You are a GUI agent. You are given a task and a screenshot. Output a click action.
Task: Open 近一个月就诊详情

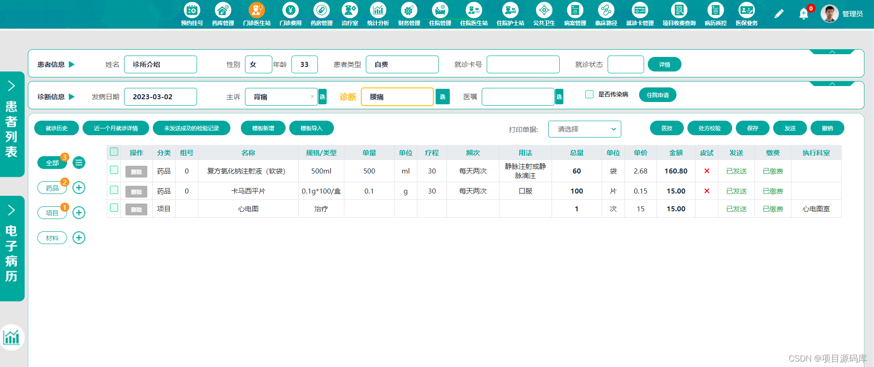[116, 128]
